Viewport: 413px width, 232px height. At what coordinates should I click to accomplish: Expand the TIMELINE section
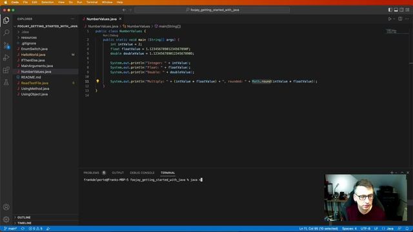45,223
